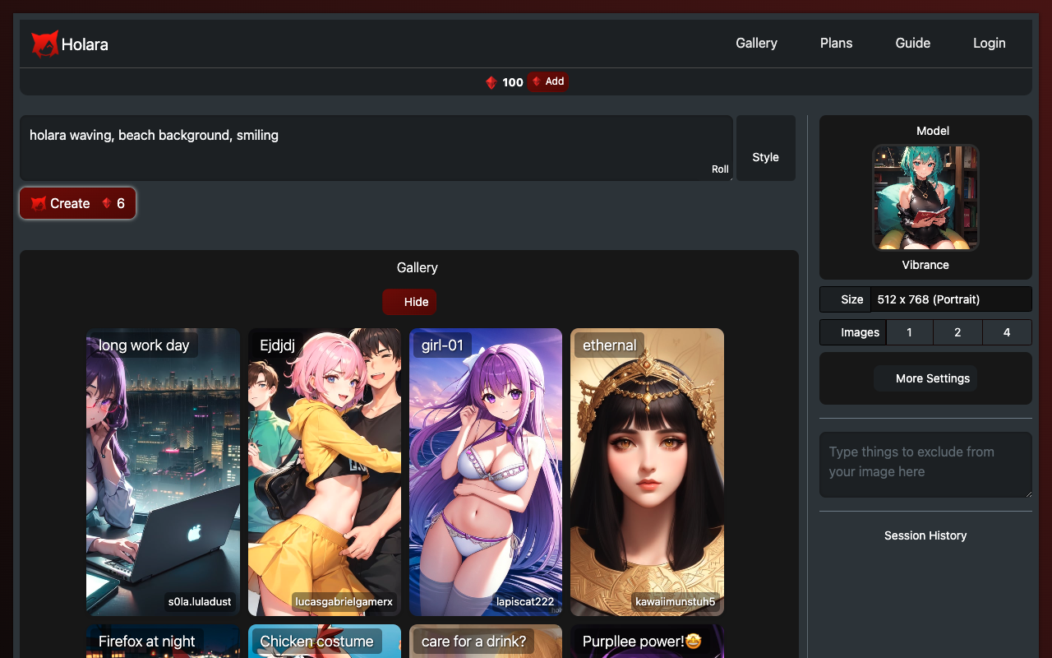Image resolution: width=1052 pixels, height=658 pixels.
Task: Open the 'ethernal' gallery image
Action: coord(647,472)
